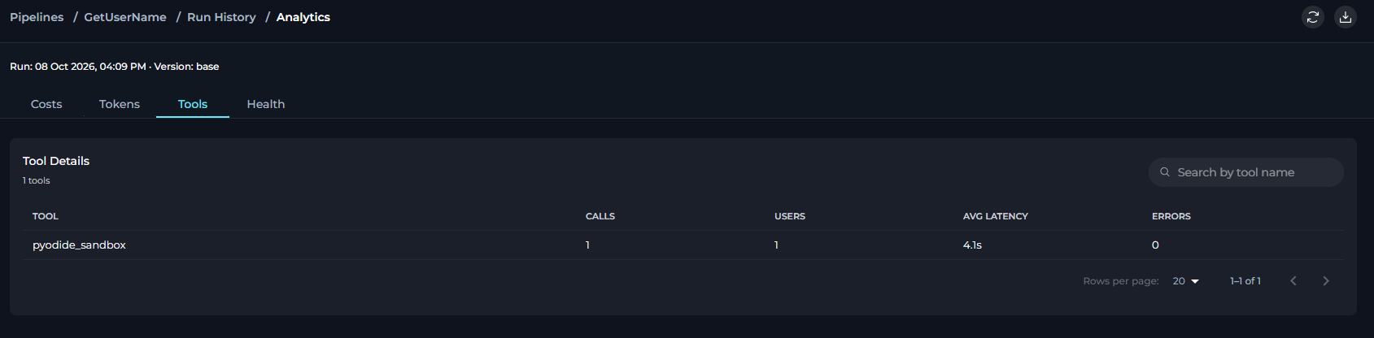Image resolution: width=1374 pixels, height=338 pixels.
Task: Switch to the Costs tab
Action: click(46, 104)
